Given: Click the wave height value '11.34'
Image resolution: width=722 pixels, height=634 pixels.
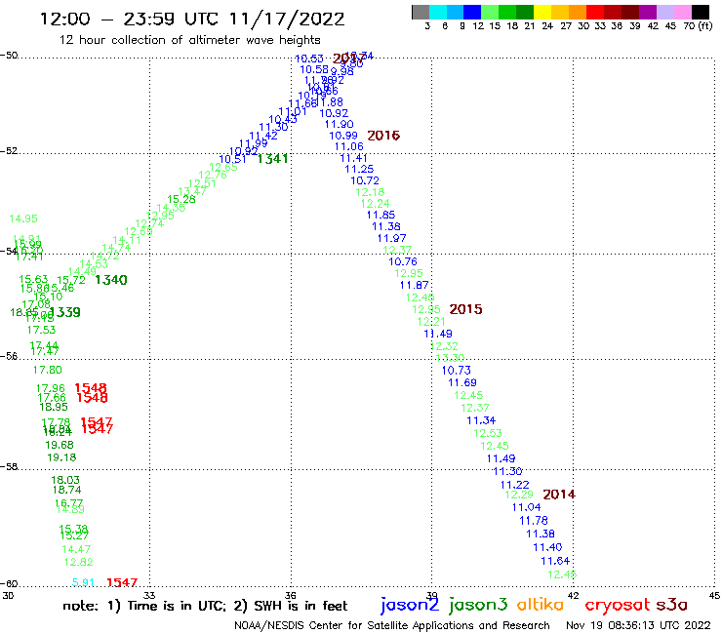Looking at the screenshot, I should tap(481, 420).
